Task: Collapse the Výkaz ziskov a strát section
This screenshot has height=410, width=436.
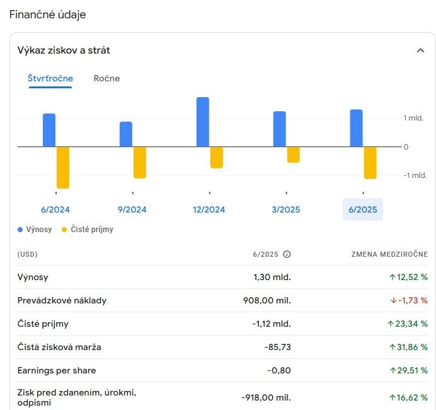Action: tap(420, 50)
